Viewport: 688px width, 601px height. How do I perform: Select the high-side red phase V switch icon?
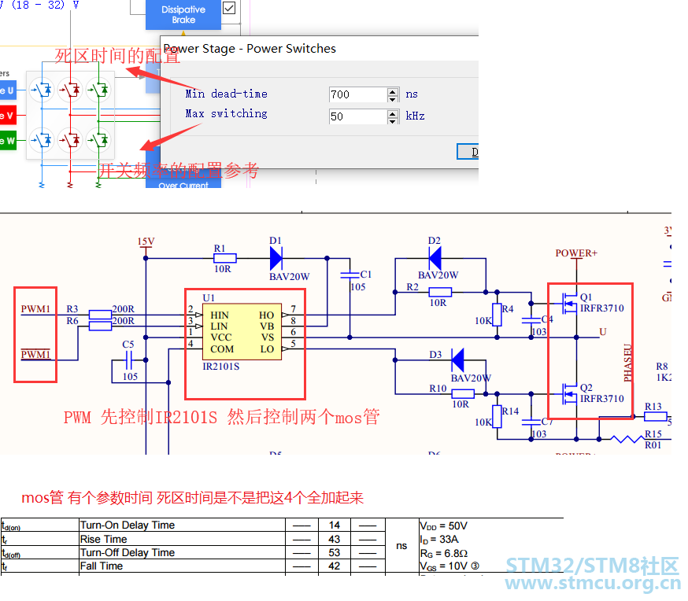[70, 90]
